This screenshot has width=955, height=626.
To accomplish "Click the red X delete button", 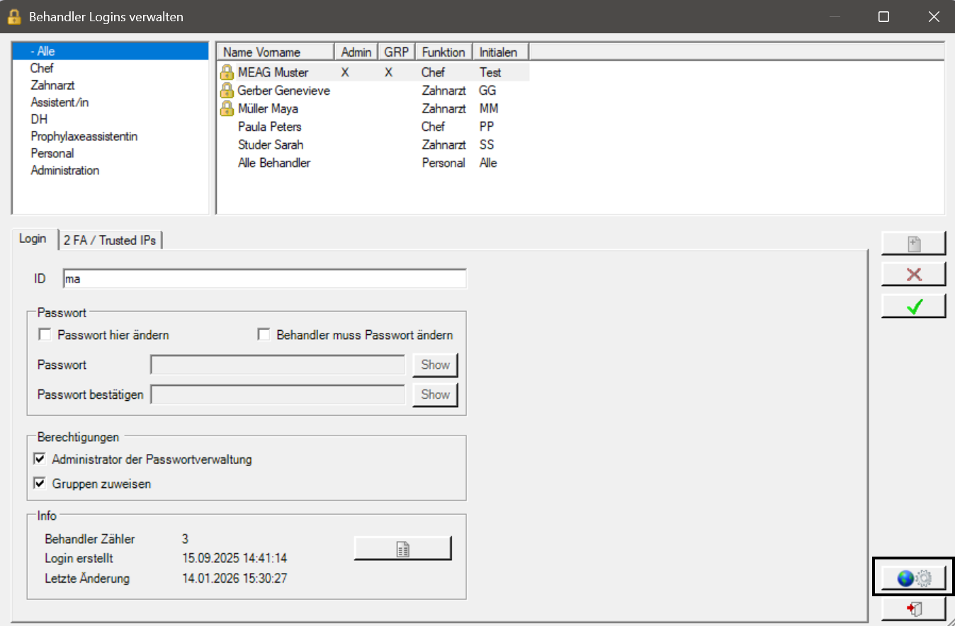I will click(x=914, y=275).
